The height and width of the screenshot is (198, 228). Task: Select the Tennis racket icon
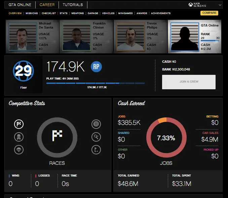point(96,137)
